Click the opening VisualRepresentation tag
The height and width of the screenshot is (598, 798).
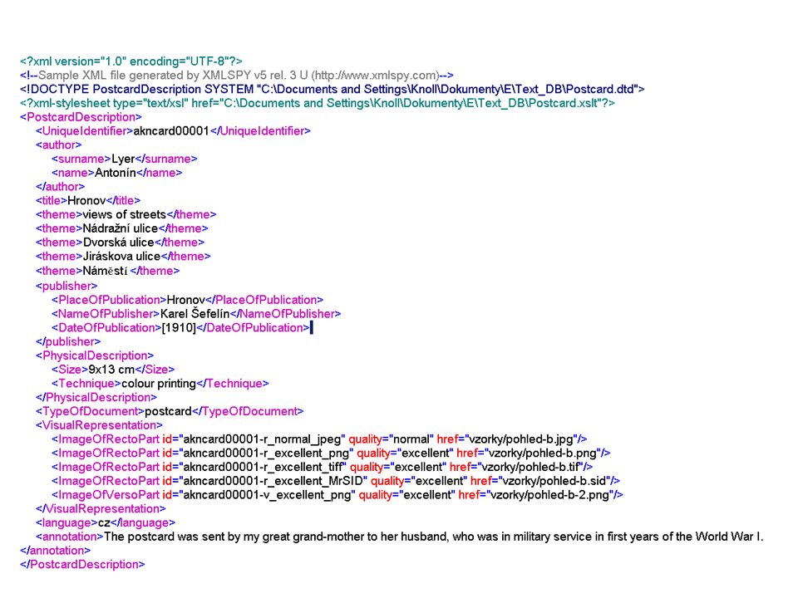[x=99, y=425]
